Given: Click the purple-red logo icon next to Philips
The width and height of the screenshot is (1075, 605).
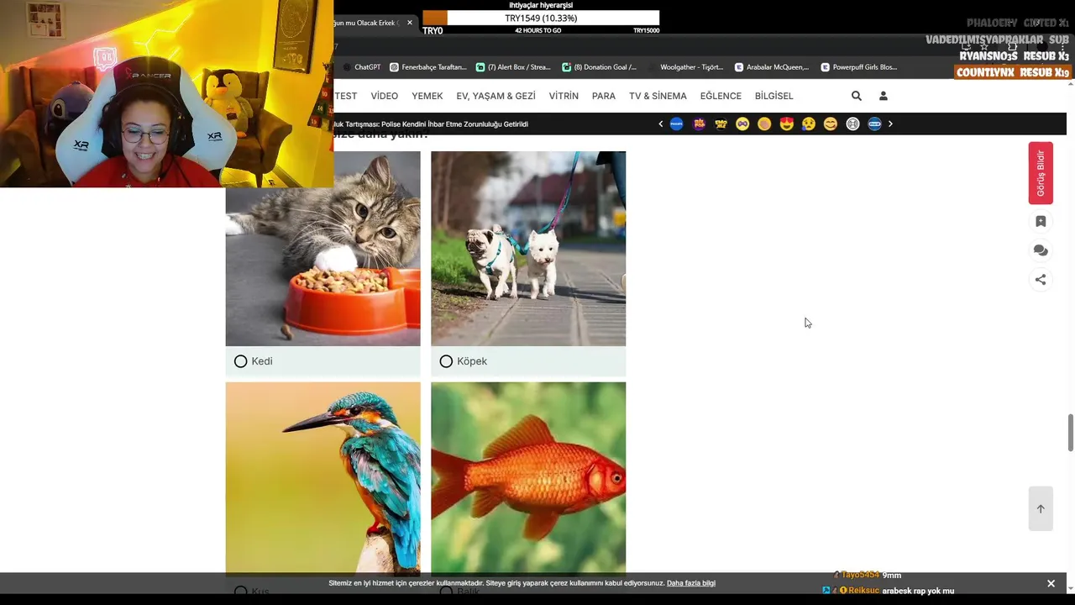Looking at the screenshot, I should pos(699,124).
